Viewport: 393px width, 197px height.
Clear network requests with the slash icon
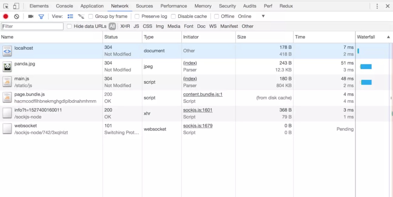(17, 16)
